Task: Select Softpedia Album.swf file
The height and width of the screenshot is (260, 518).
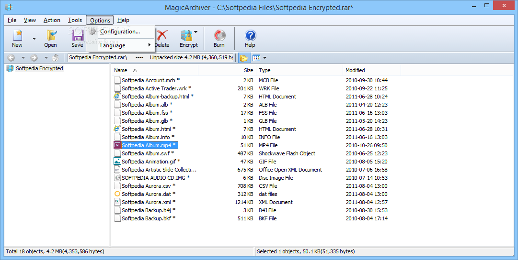Action: click(148, 153)
